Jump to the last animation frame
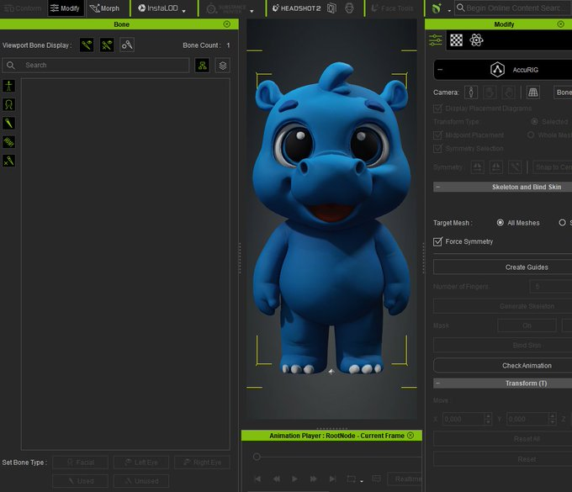572x492 pixels. tap(332, 479)
